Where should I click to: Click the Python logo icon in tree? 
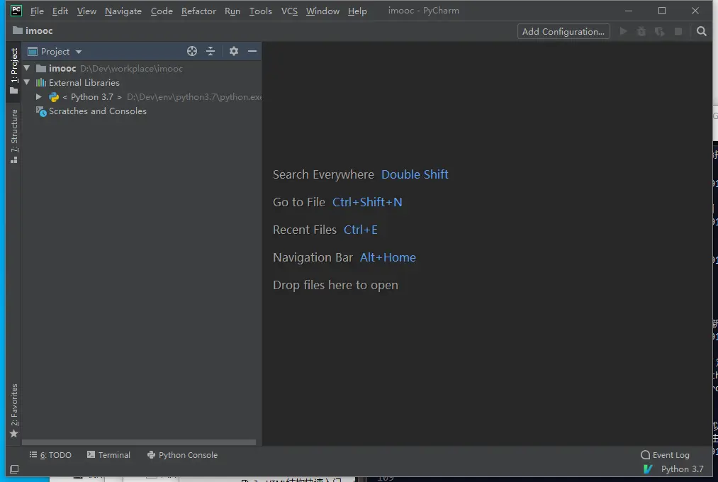pyautogui.click(x=54, y=97)
